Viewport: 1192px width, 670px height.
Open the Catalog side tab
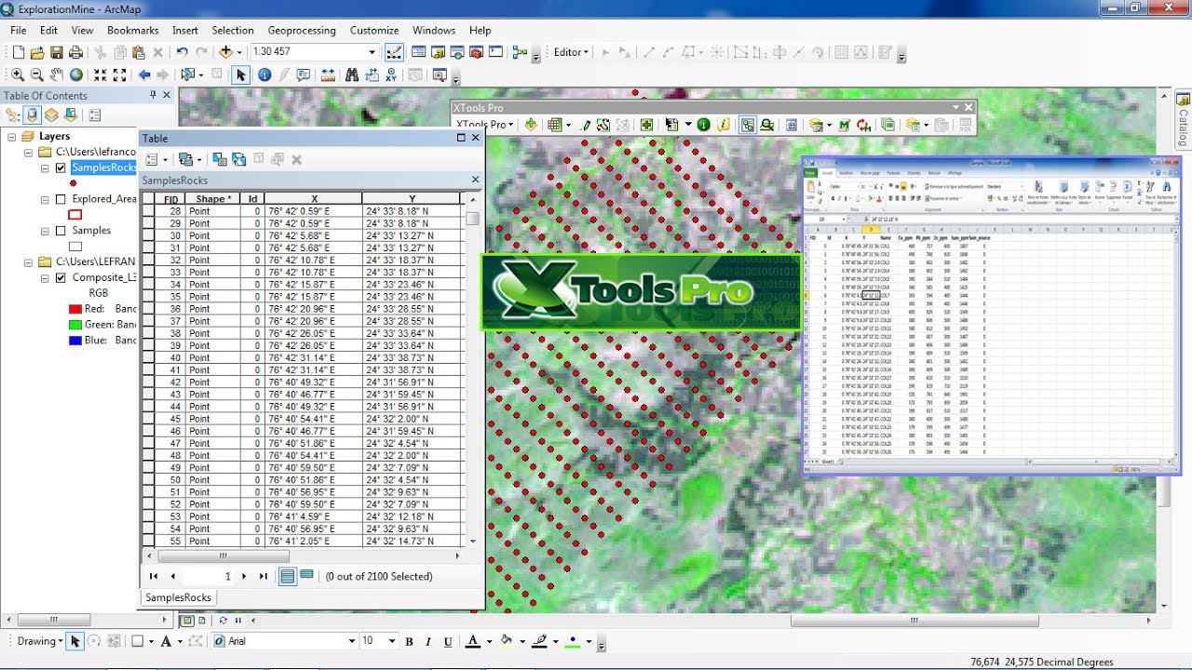pos(1184,119)
